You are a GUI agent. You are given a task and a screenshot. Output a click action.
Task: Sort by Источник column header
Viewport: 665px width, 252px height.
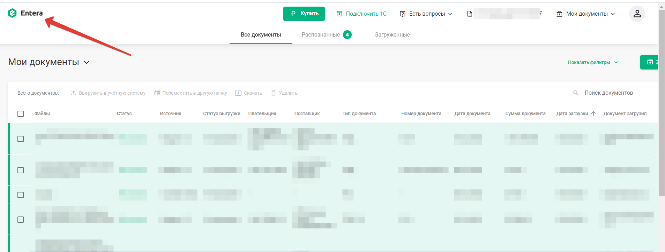(171, 113)
